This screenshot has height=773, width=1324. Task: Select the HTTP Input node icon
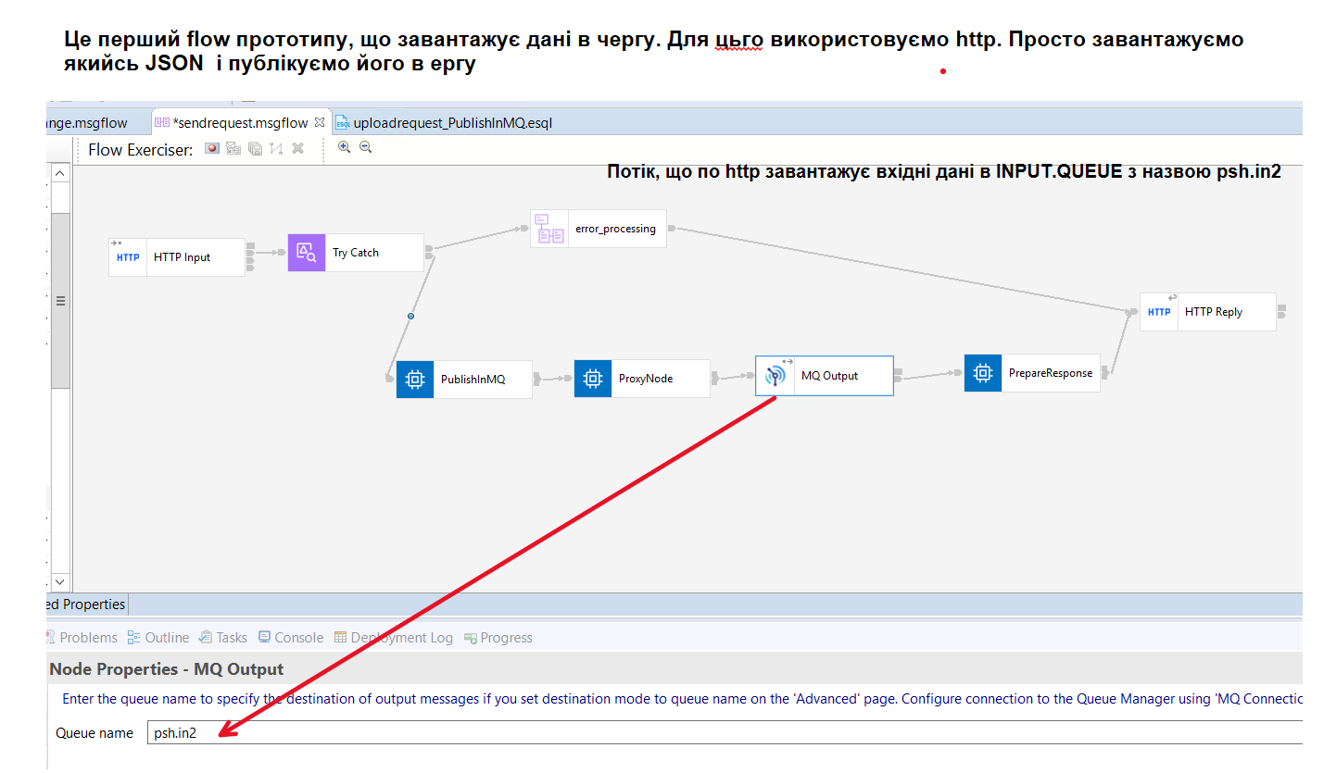click(x=128, y=257)
